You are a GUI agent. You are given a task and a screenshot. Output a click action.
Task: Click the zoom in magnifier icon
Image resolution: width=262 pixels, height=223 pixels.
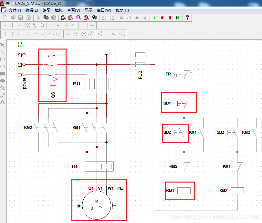[63, 17]
